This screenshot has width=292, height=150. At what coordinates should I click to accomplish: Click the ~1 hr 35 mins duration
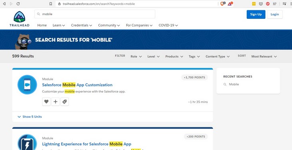point(198,102)
